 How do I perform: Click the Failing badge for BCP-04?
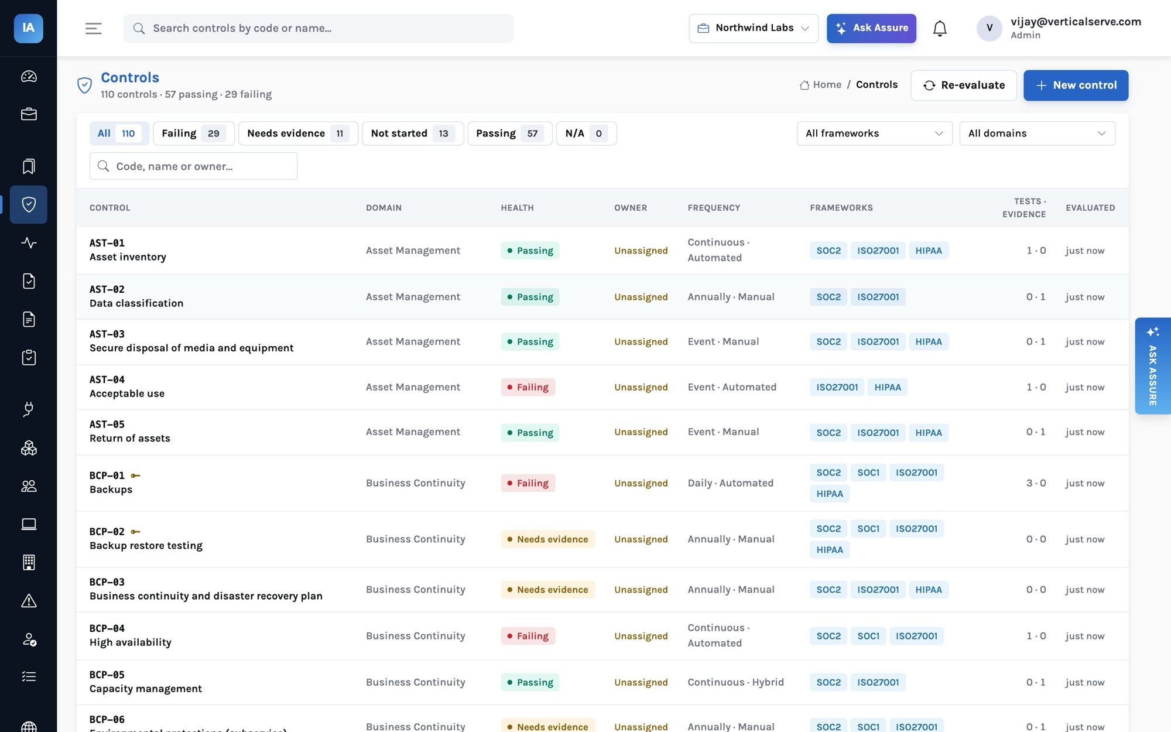pyautogui.click(x=528, y=636)
